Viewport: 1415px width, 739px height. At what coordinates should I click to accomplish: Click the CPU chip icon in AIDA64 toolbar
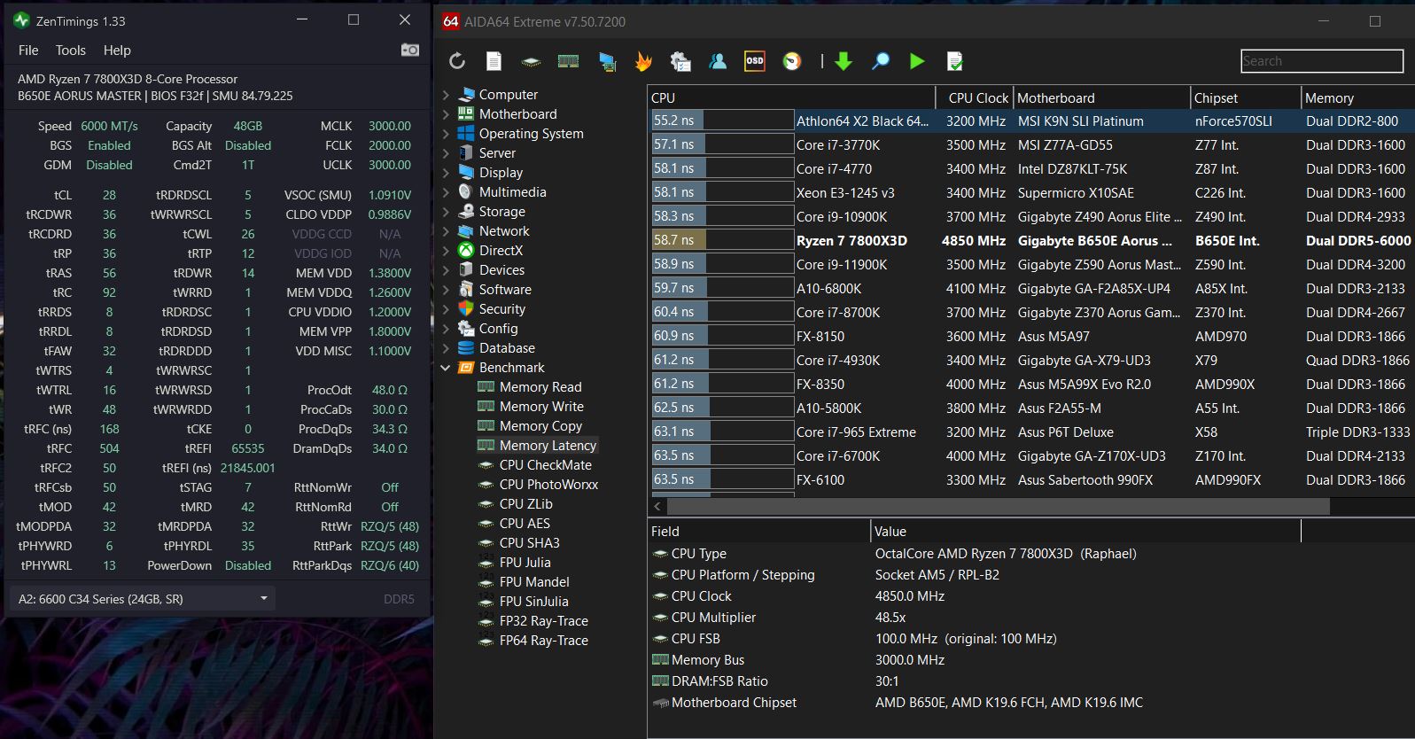tap(531, 61)
